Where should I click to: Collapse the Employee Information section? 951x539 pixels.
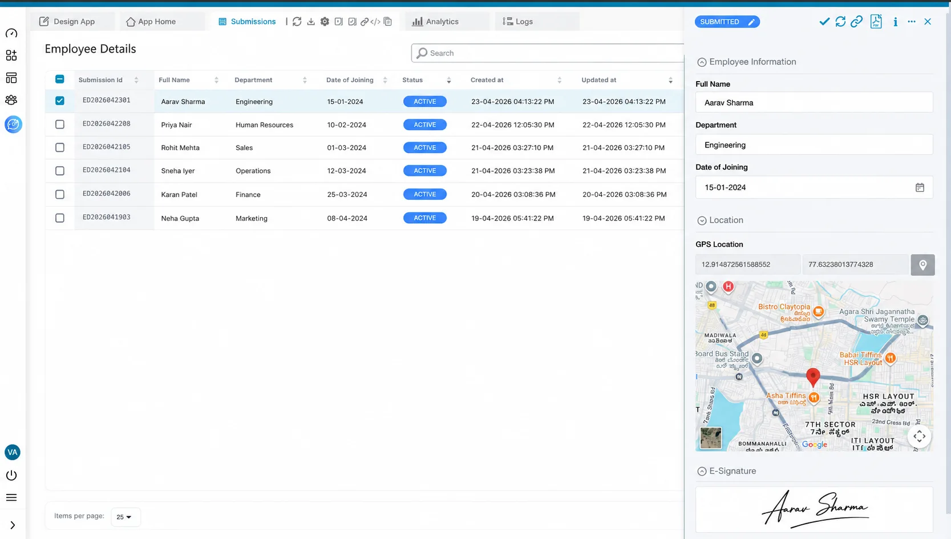click(x=702, y=62)
